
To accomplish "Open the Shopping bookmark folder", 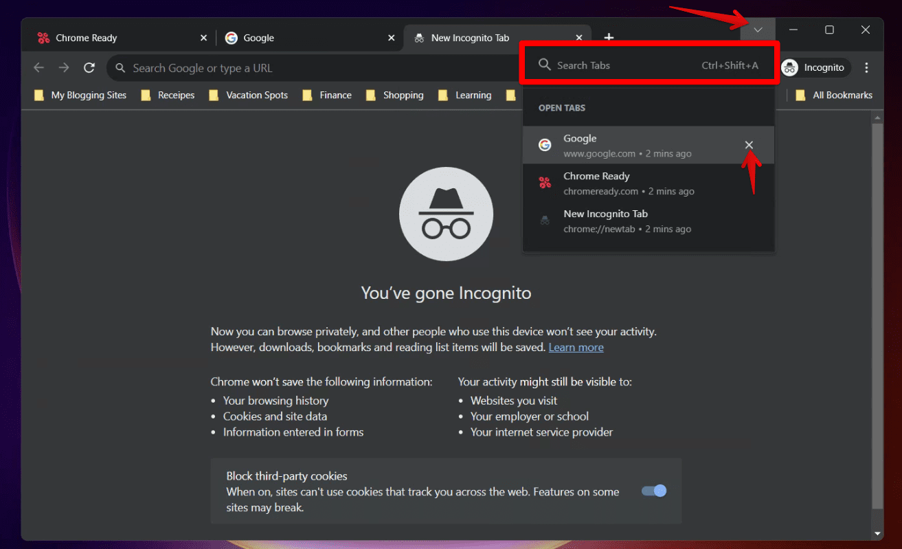I will tap(394, 96).
